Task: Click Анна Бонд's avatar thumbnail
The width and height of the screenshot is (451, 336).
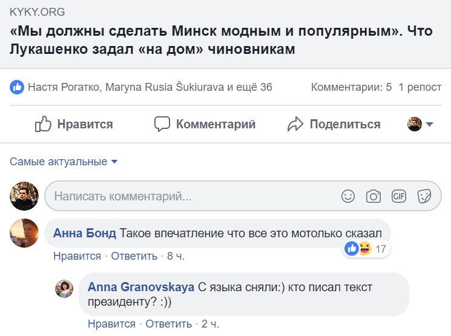Action: [25, 233]
